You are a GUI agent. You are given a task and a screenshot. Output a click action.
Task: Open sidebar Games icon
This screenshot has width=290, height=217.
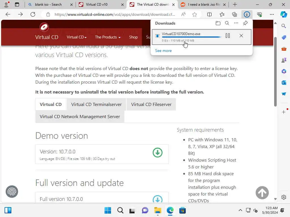(x=284, y=60)
